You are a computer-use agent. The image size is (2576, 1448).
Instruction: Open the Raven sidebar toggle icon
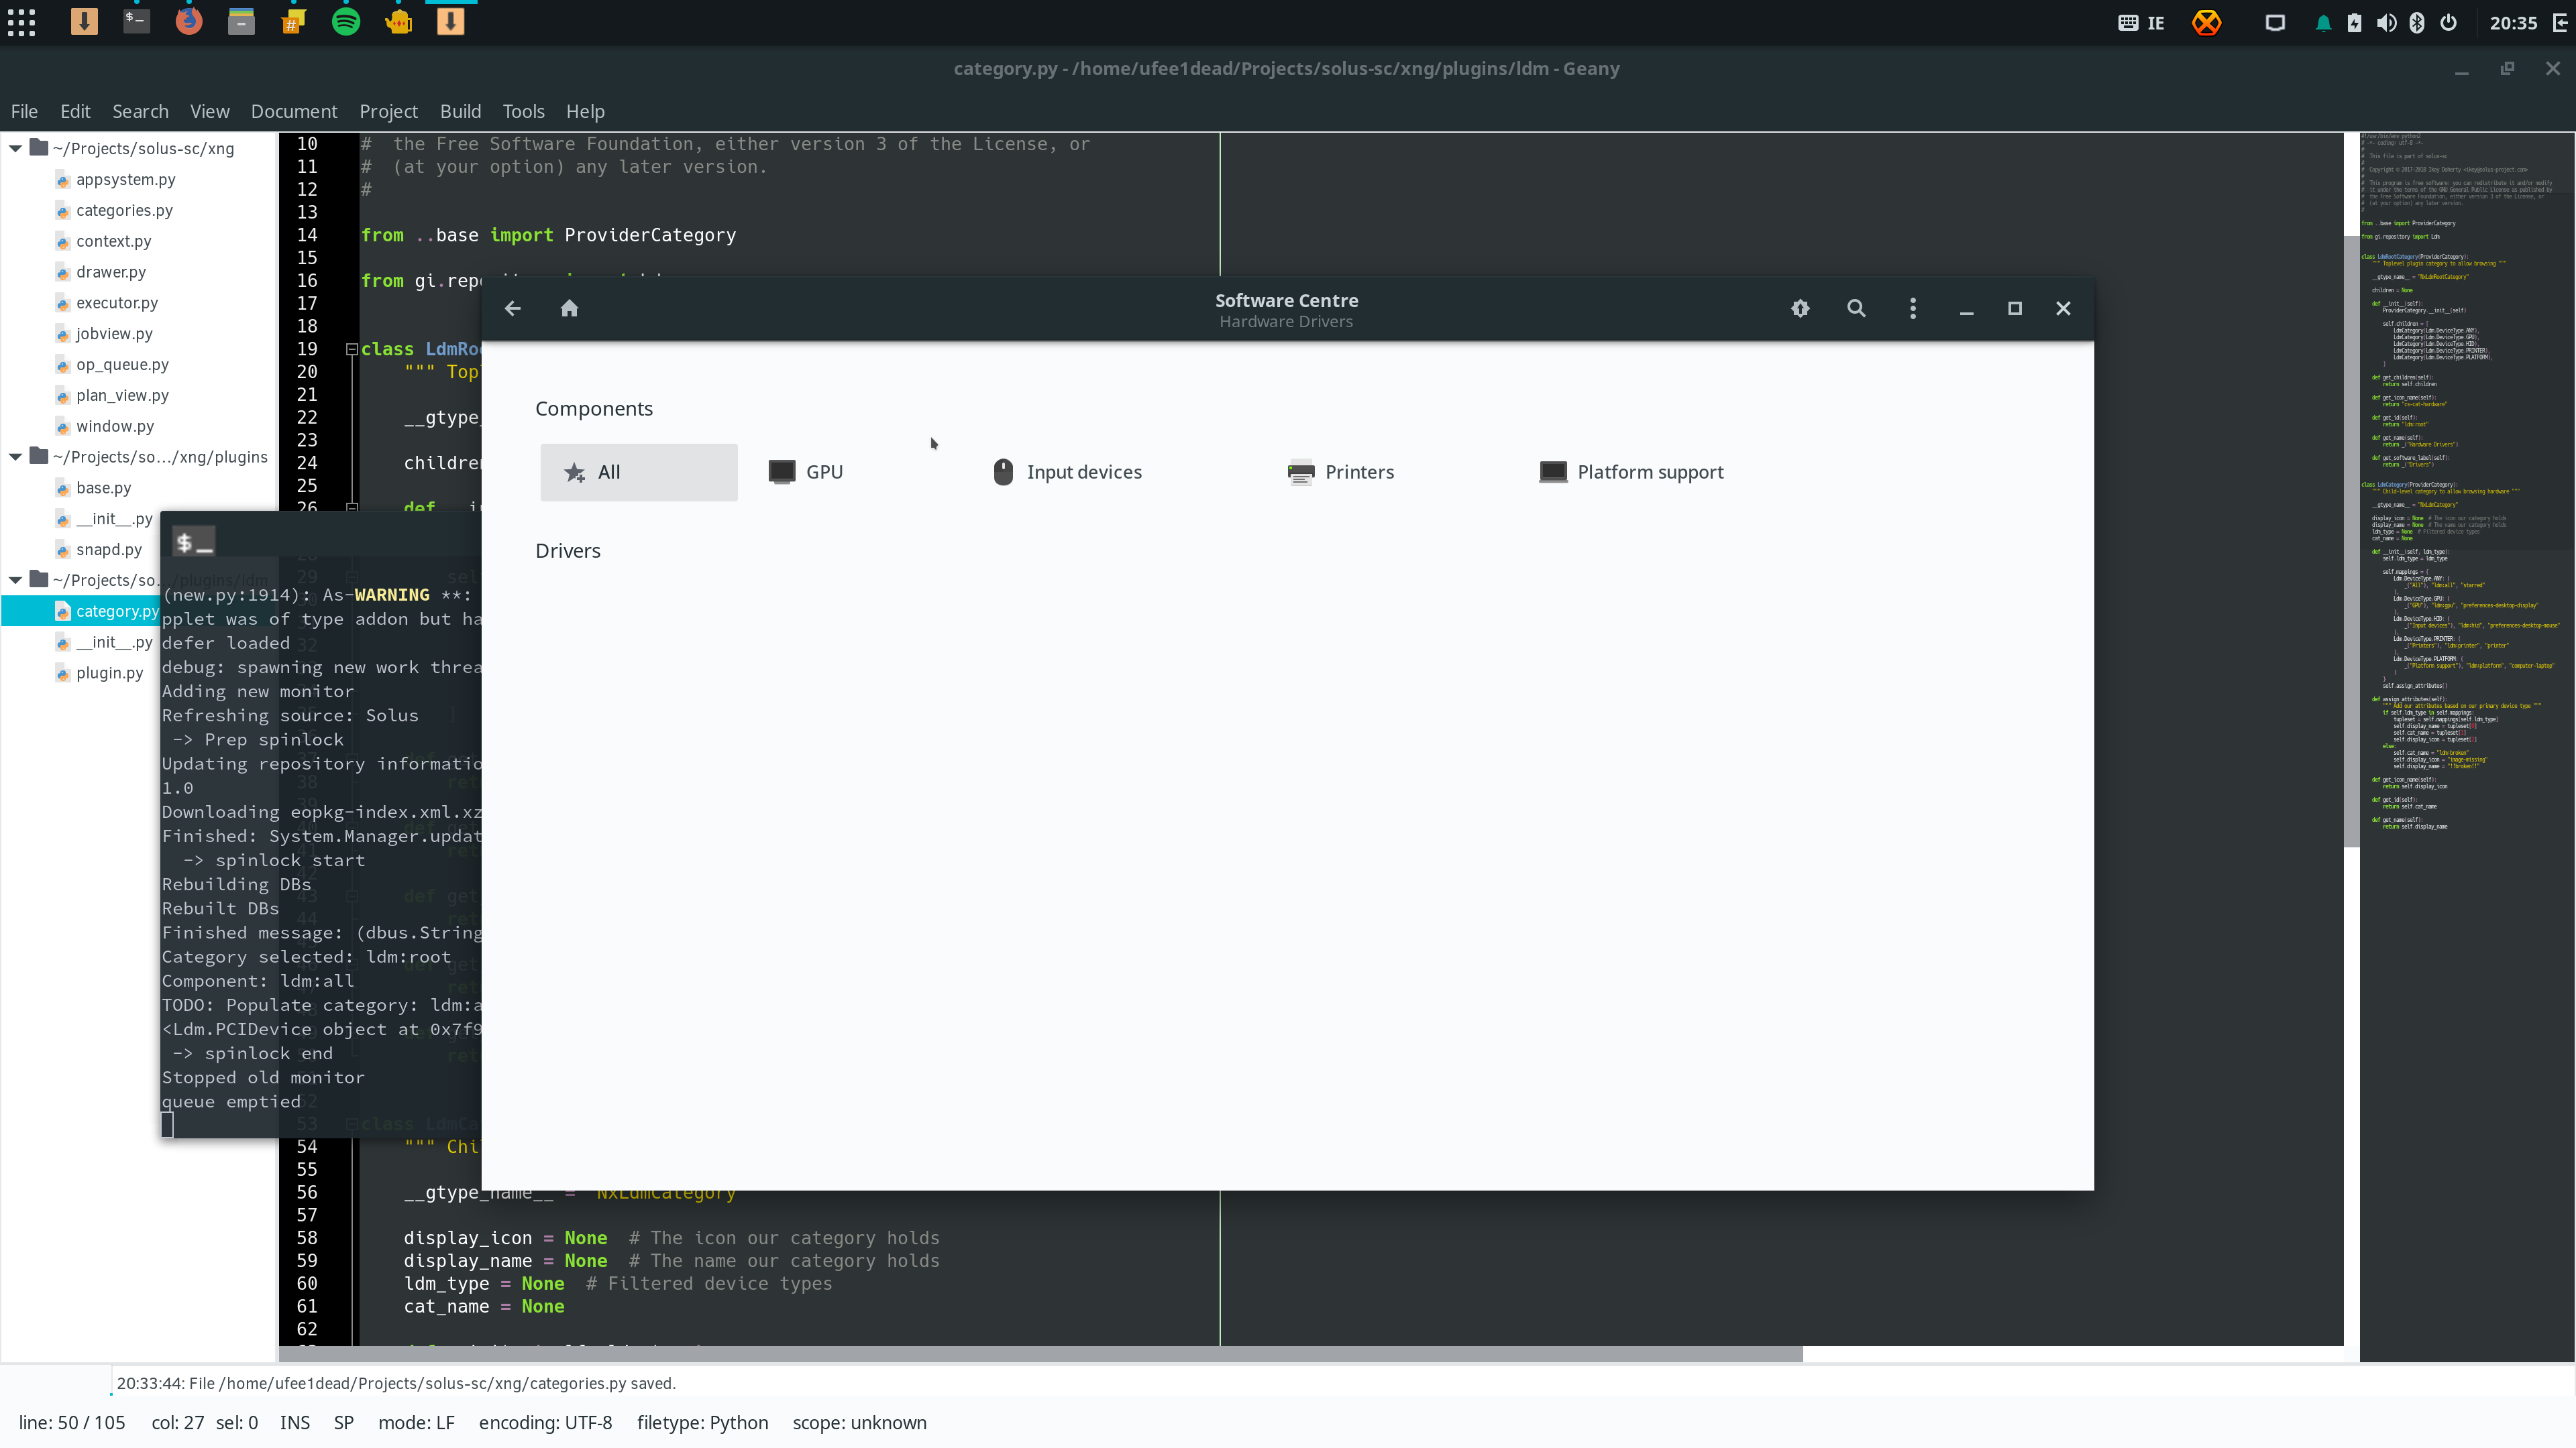coord(2559,23)
